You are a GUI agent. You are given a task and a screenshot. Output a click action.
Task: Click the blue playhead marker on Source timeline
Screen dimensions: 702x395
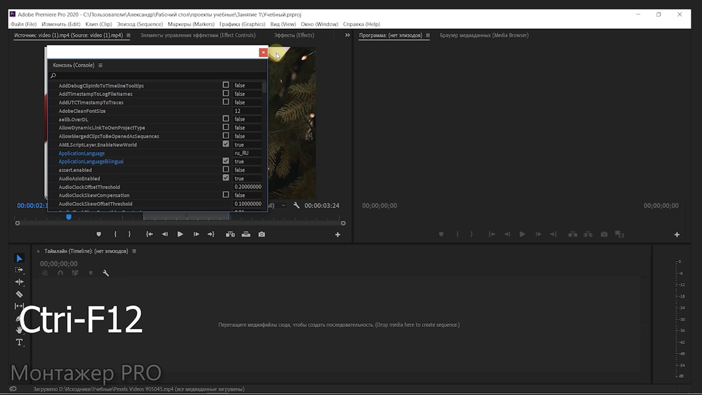pos(68,217)
